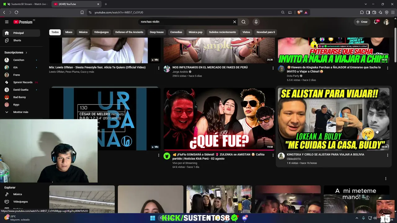Play the '¿QUÉ FUE?' video thumbnail
Image resolution: width=397 pixels, height=223 pixels.
tap(219, 119)
